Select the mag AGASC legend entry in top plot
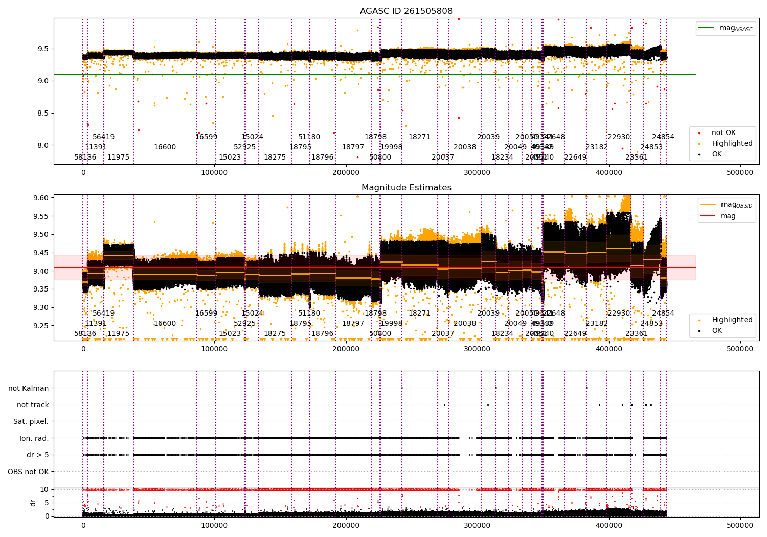 pos(726,28)
